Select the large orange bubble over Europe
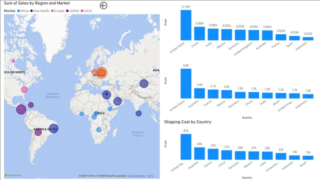320x180 pixels. (x=101, y=72)
